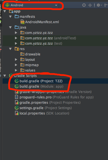Expand the layout resource folder

click(x=16, y=59)
